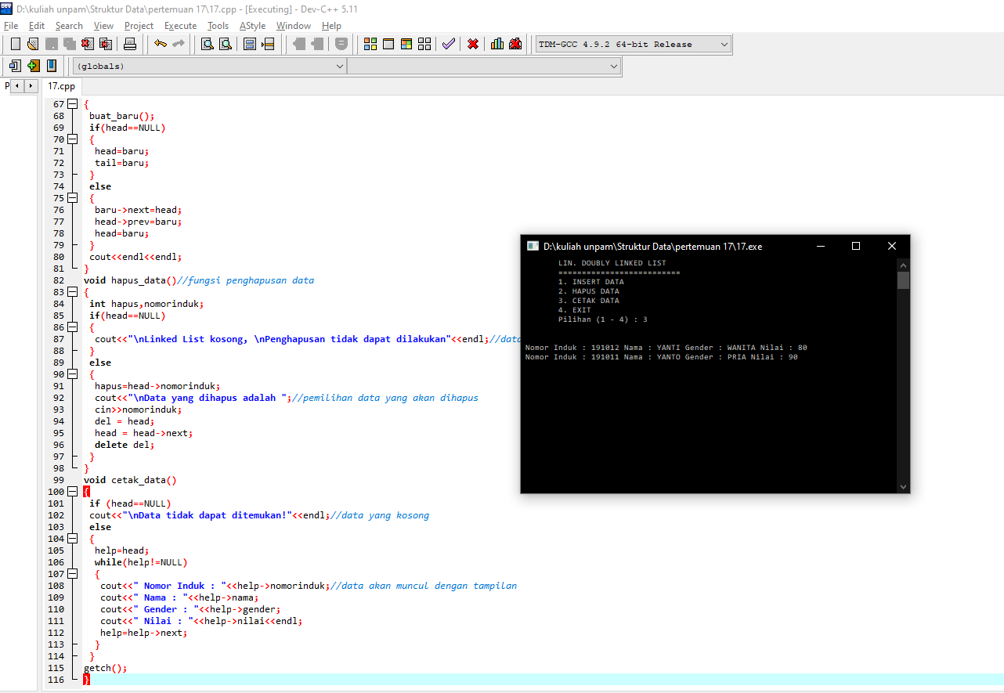Collapse the hapus_data fold at line 83
This screenshot has width=1004, height=693.
click(x=73, y=292)
